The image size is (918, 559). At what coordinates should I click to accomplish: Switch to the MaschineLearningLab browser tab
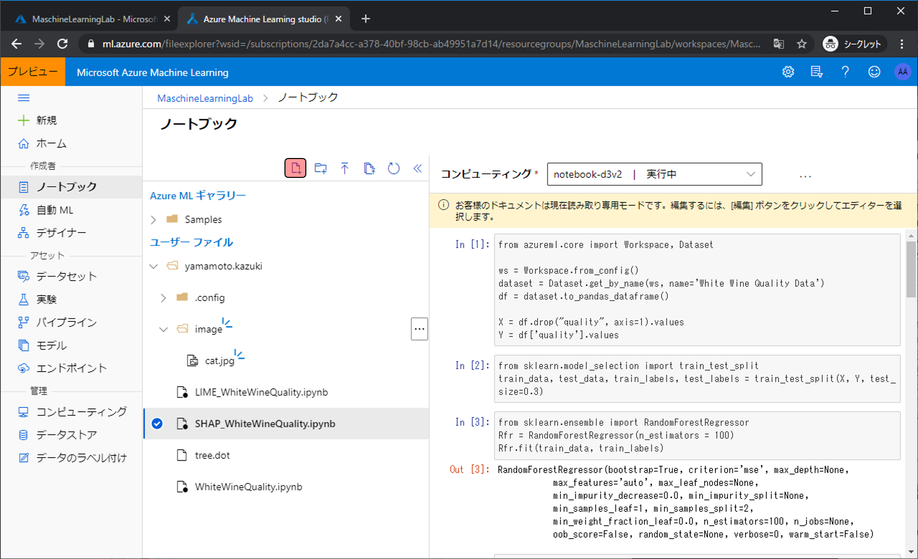click(92, 19)
